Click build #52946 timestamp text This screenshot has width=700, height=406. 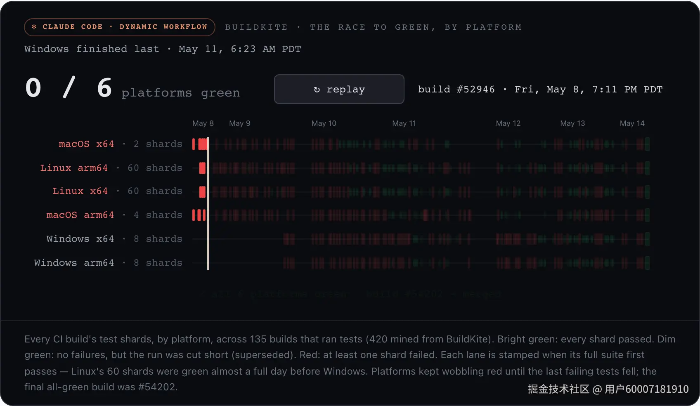coord(540,90)
